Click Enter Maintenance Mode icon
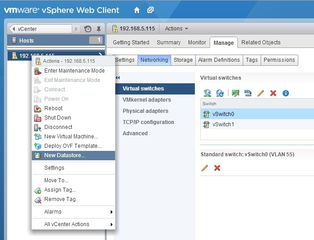The image size is (314, 240). coord(38,71)
